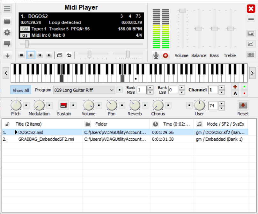Increase Bank LSB with up arrow
The image size is (258, 214).
[181, 88]
